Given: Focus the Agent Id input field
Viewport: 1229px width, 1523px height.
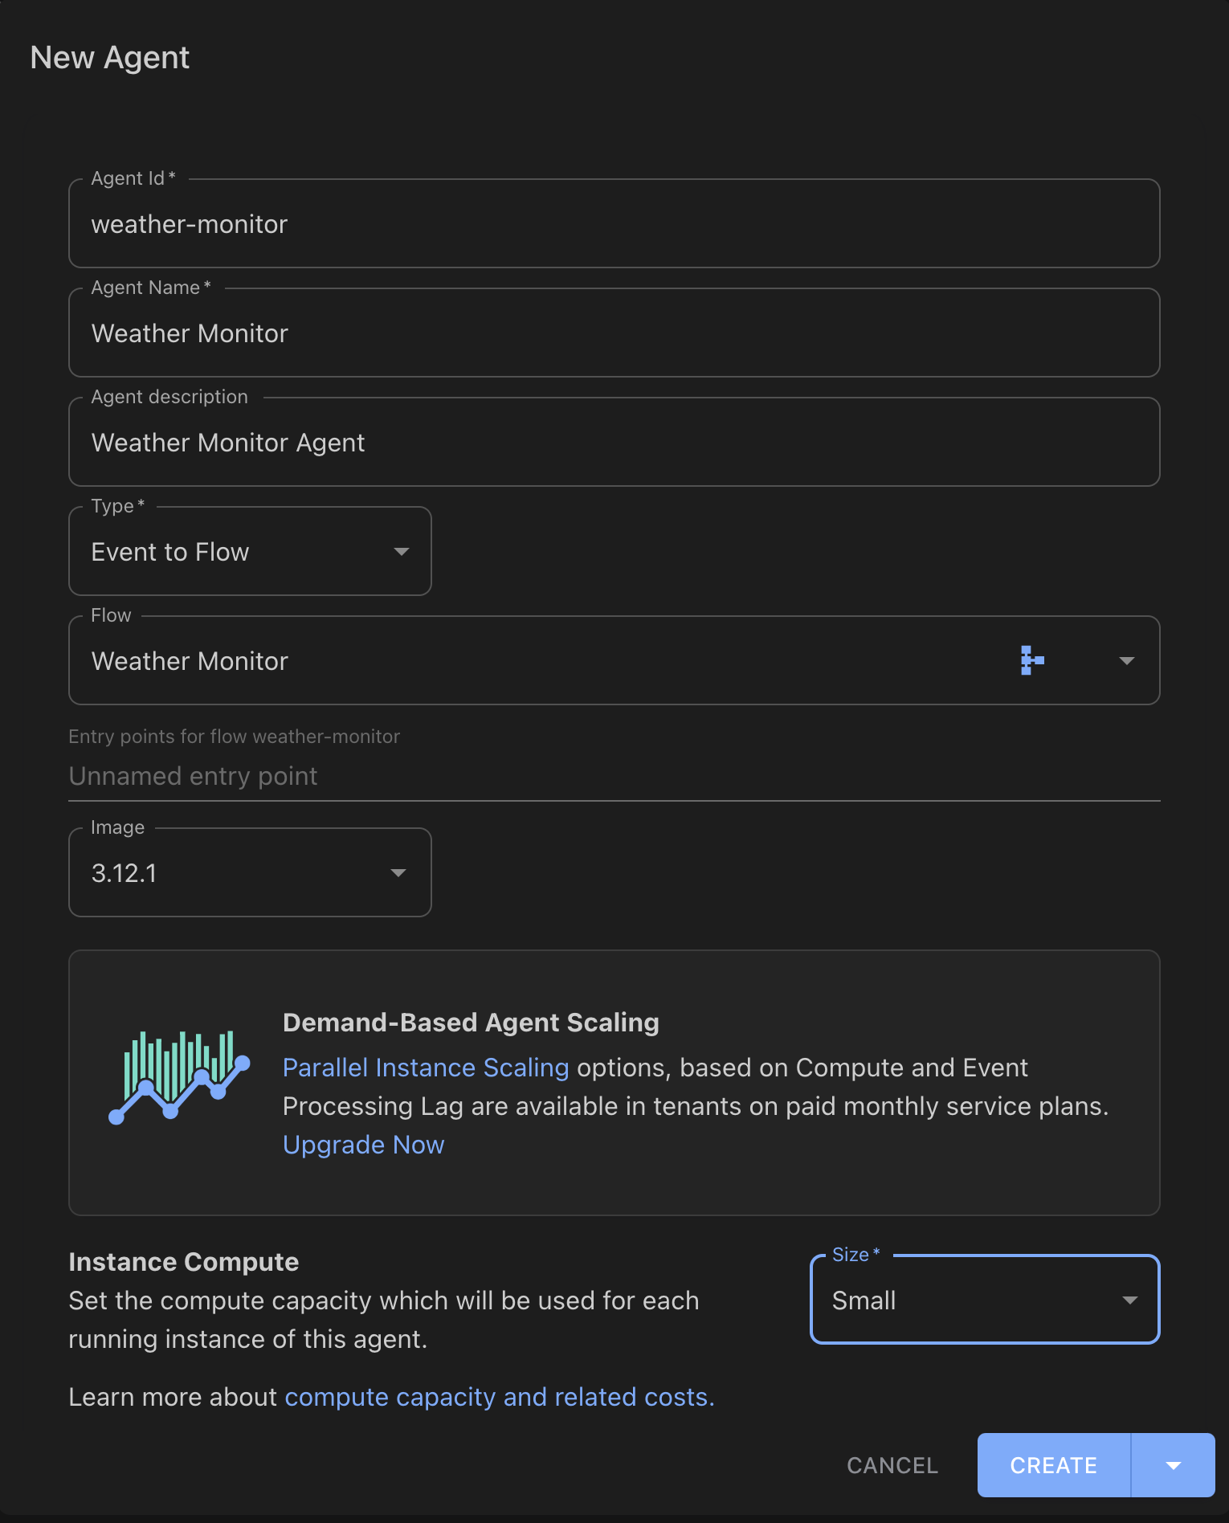Looking at the screenshot, I should point(614,224).
